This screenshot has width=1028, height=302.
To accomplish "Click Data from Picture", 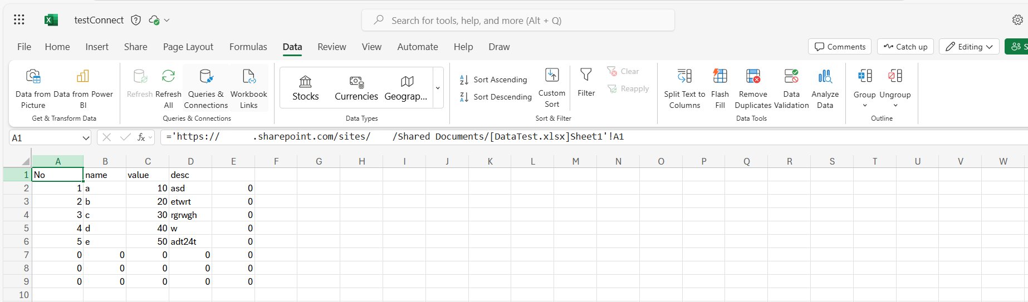I will pos(33,90).
